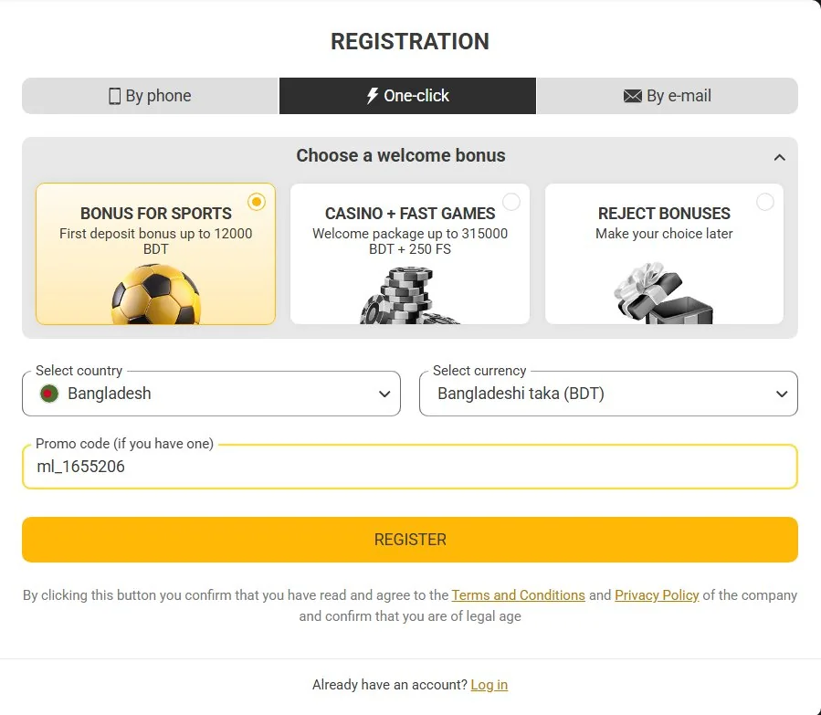Select the Reject Bonuses radio button

[765, 202]
